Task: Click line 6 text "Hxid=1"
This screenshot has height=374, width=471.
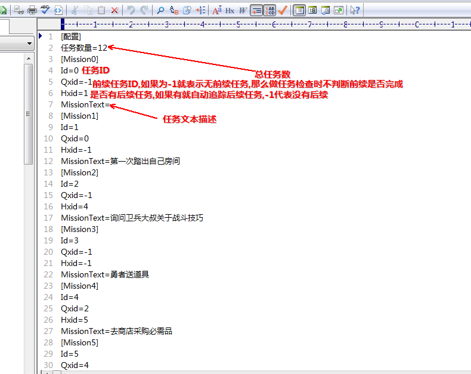Action: 74,93
